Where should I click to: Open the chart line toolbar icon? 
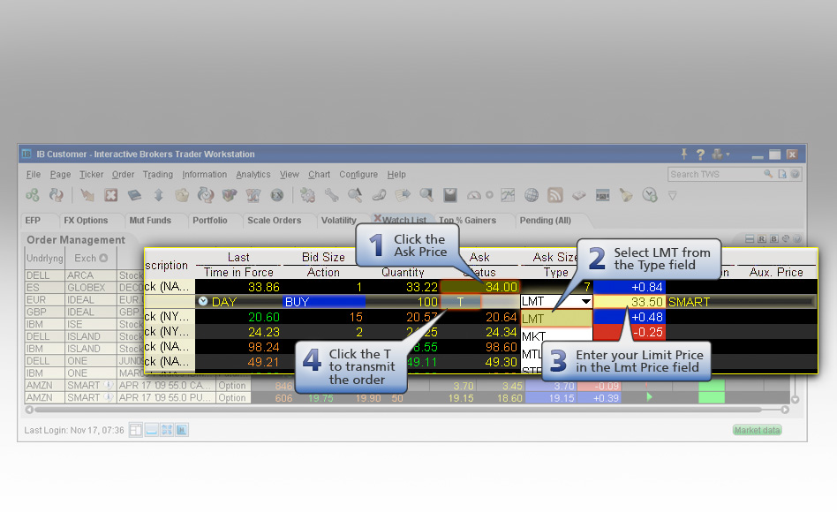[x=508, y=195]
